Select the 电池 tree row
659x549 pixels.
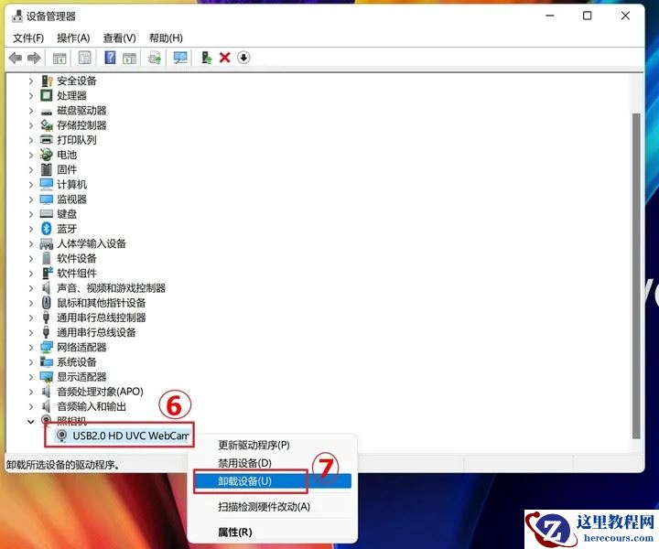tap(67, 155)
